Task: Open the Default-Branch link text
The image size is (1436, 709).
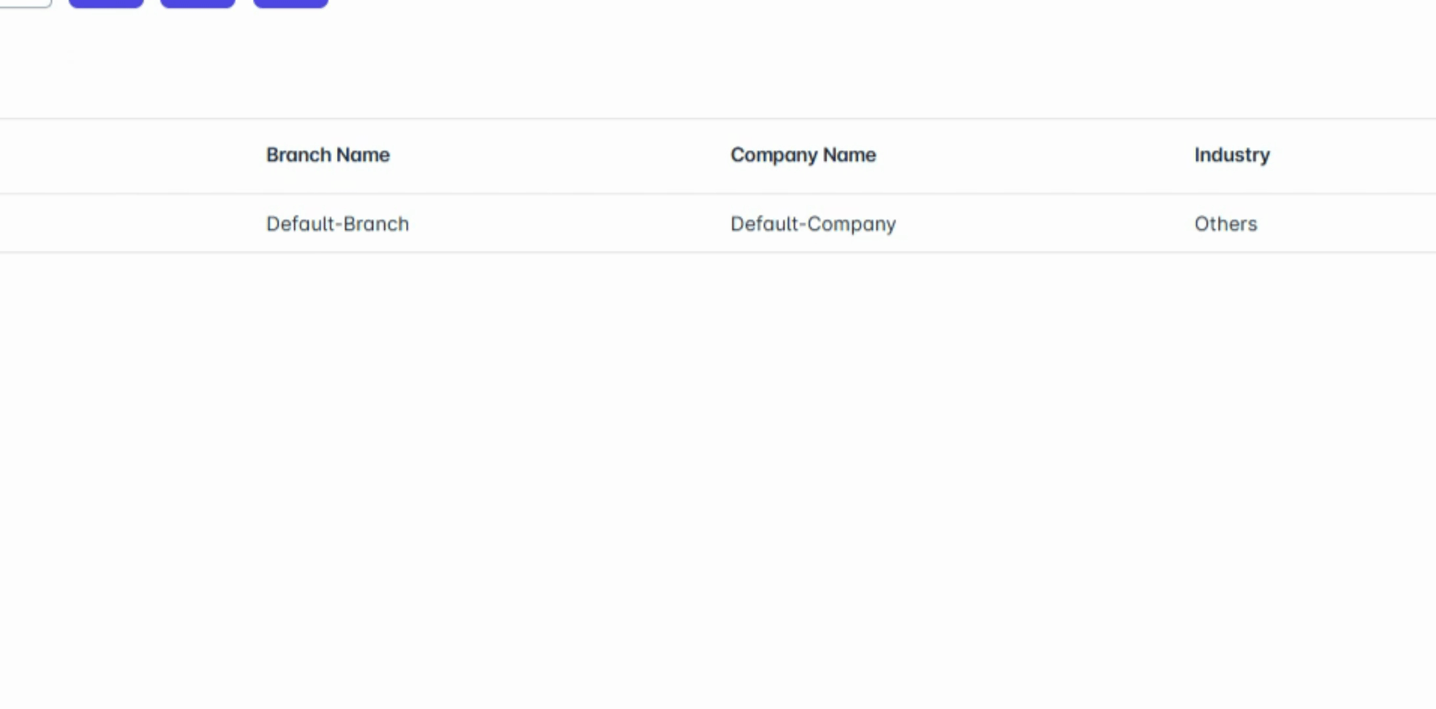Action: pyautogui.click(x=338, y=224)
